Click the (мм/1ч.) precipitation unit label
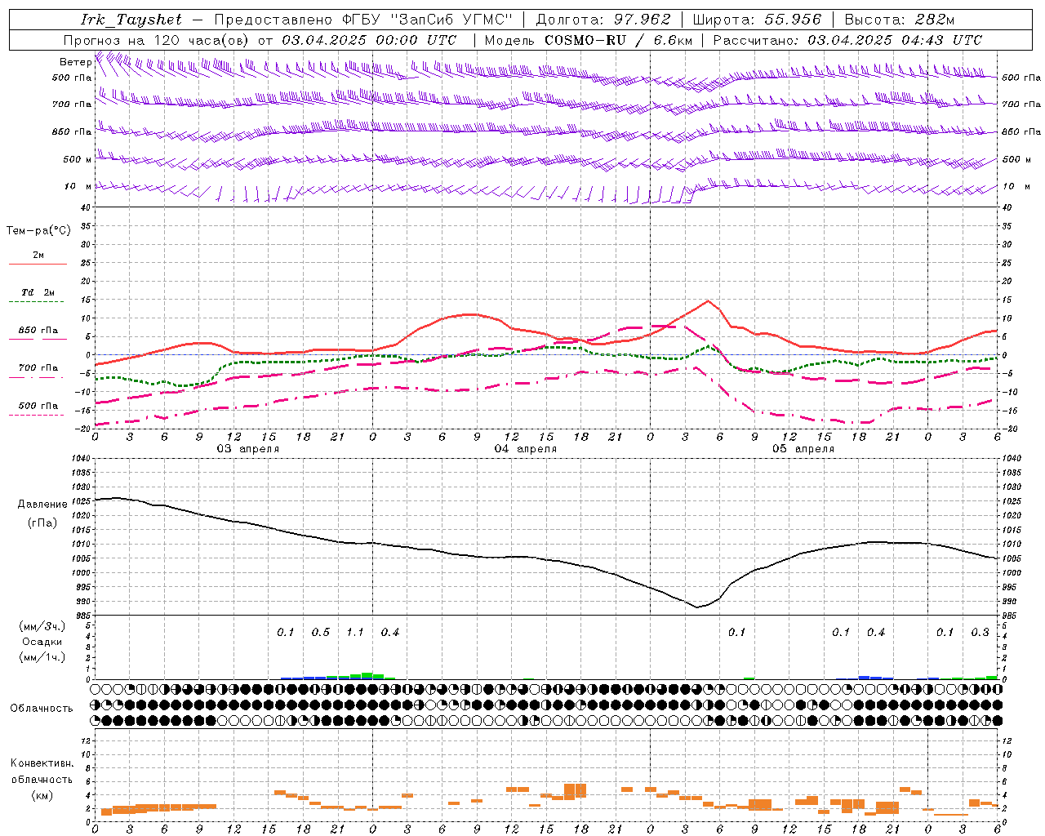 (42, 658)
